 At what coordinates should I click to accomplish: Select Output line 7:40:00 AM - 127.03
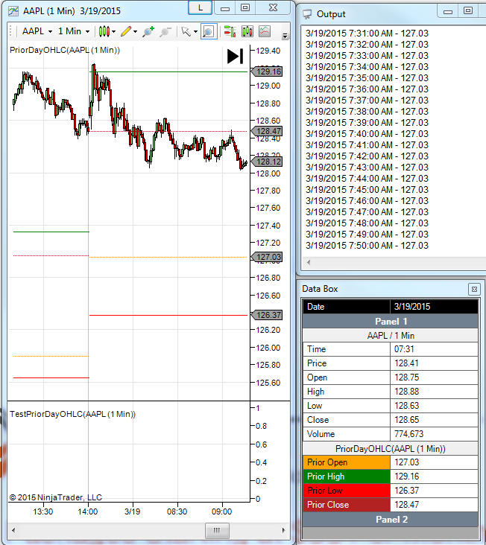point(367,134)
